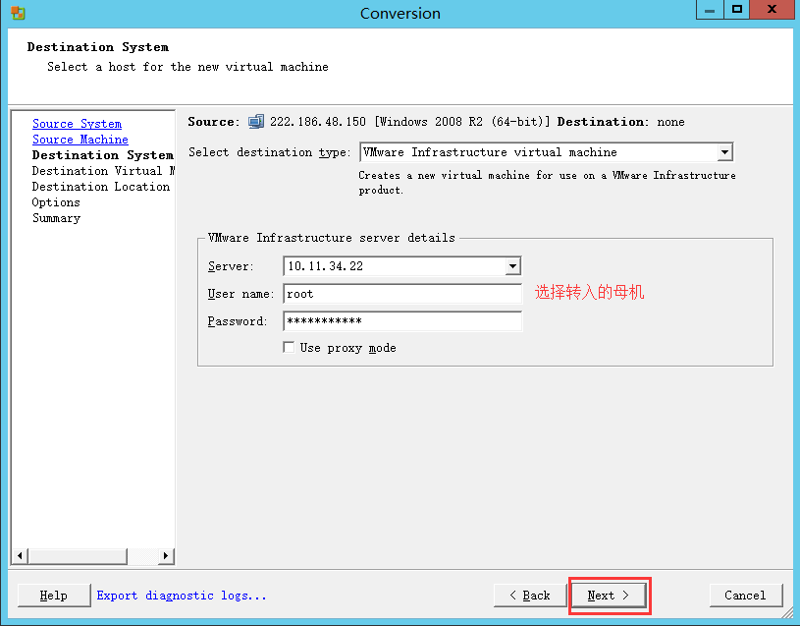Click sidebar scrollbar left arrow
This screenshot has height=626, width=800.
coord(20,555)
